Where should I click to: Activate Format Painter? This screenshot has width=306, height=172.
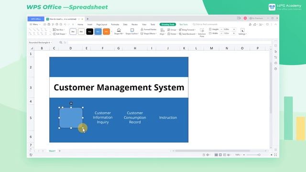(x=149, y=30)
